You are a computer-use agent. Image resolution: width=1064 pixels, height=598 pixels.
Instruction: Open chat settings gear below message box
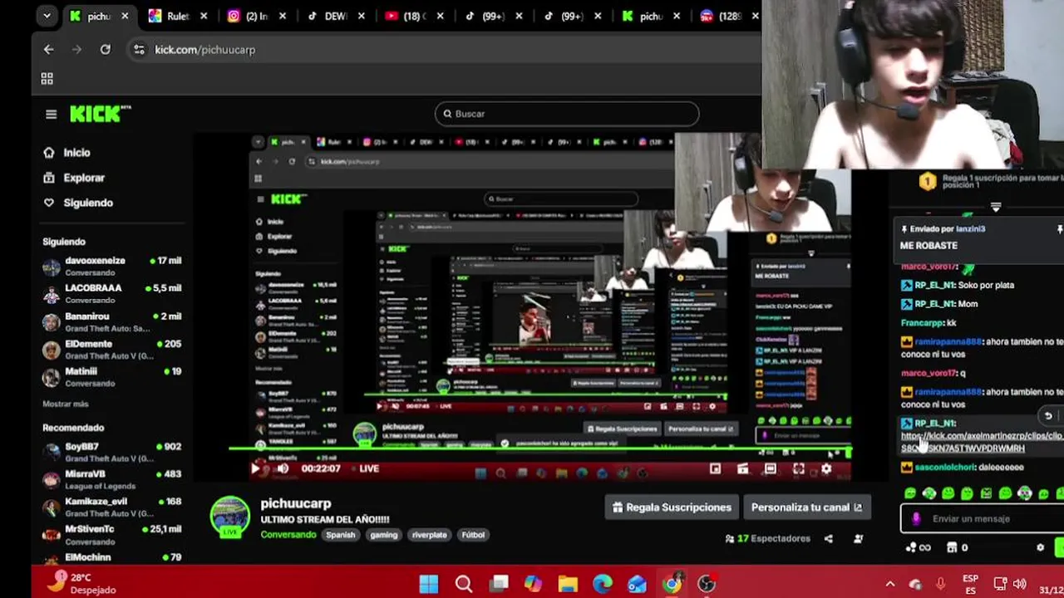coord(1040,547)
